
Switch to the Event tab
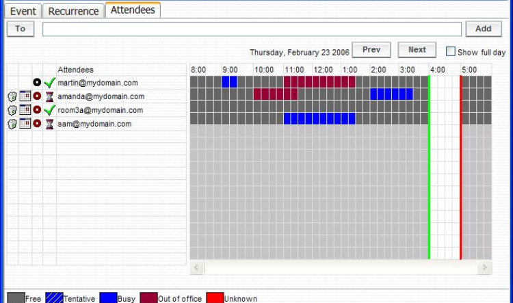tap(23, 11)
